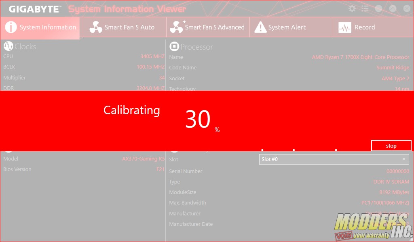Click the AMD Ryzen 7 1700X processor name
The width and height of the screenshot is (414, 242).
tap(361, 57)
